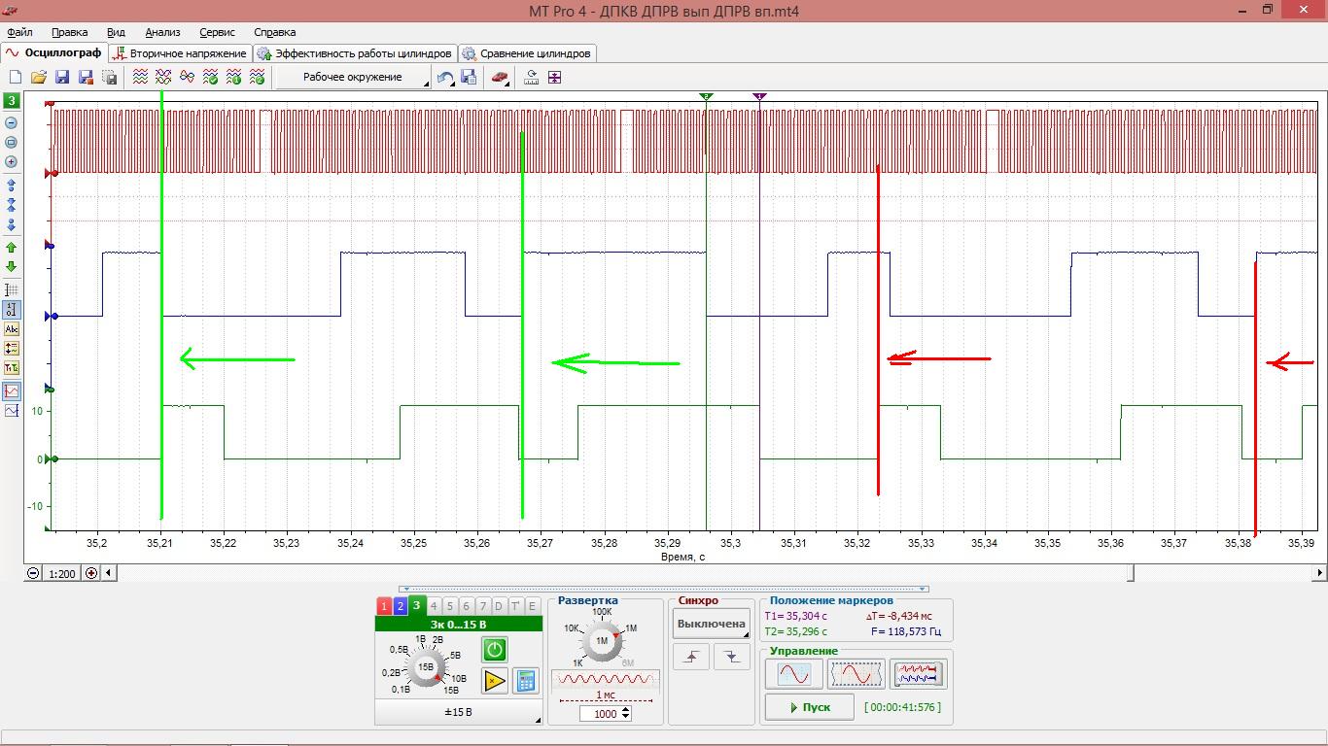
Task: Click the horizontal scrollbar left arrow
Action: (x=109, y=573)
